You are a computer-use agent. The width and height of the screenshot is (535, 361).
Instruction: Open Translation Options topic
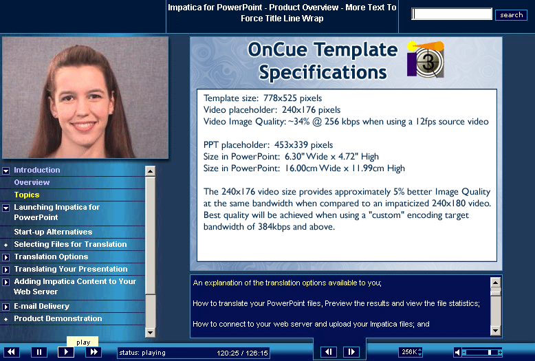(x=51, y=256)
